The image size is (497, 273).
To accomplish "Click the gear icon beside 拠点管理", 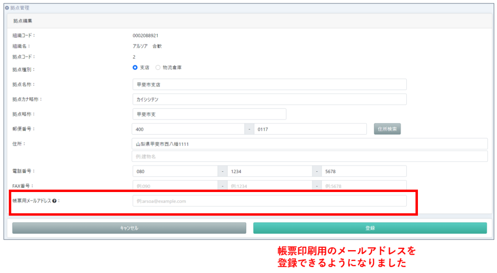I will (7, 8).
